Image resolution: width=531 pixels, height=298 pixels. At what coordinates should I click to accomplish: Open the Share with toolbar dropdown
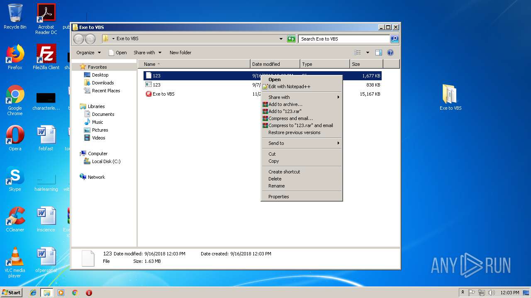tap(147, 53)
